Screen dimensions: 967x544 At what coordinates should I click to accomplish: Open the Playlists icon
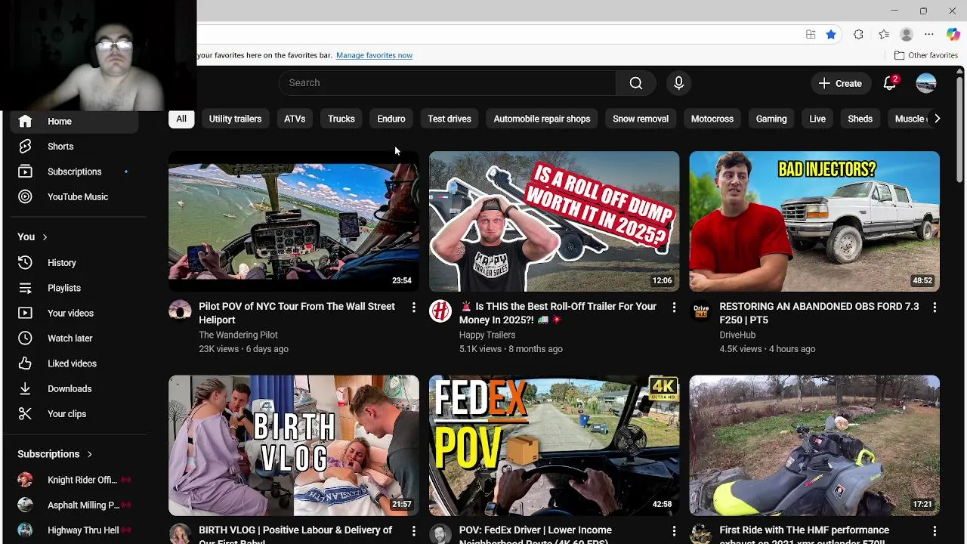click(25, 288)
